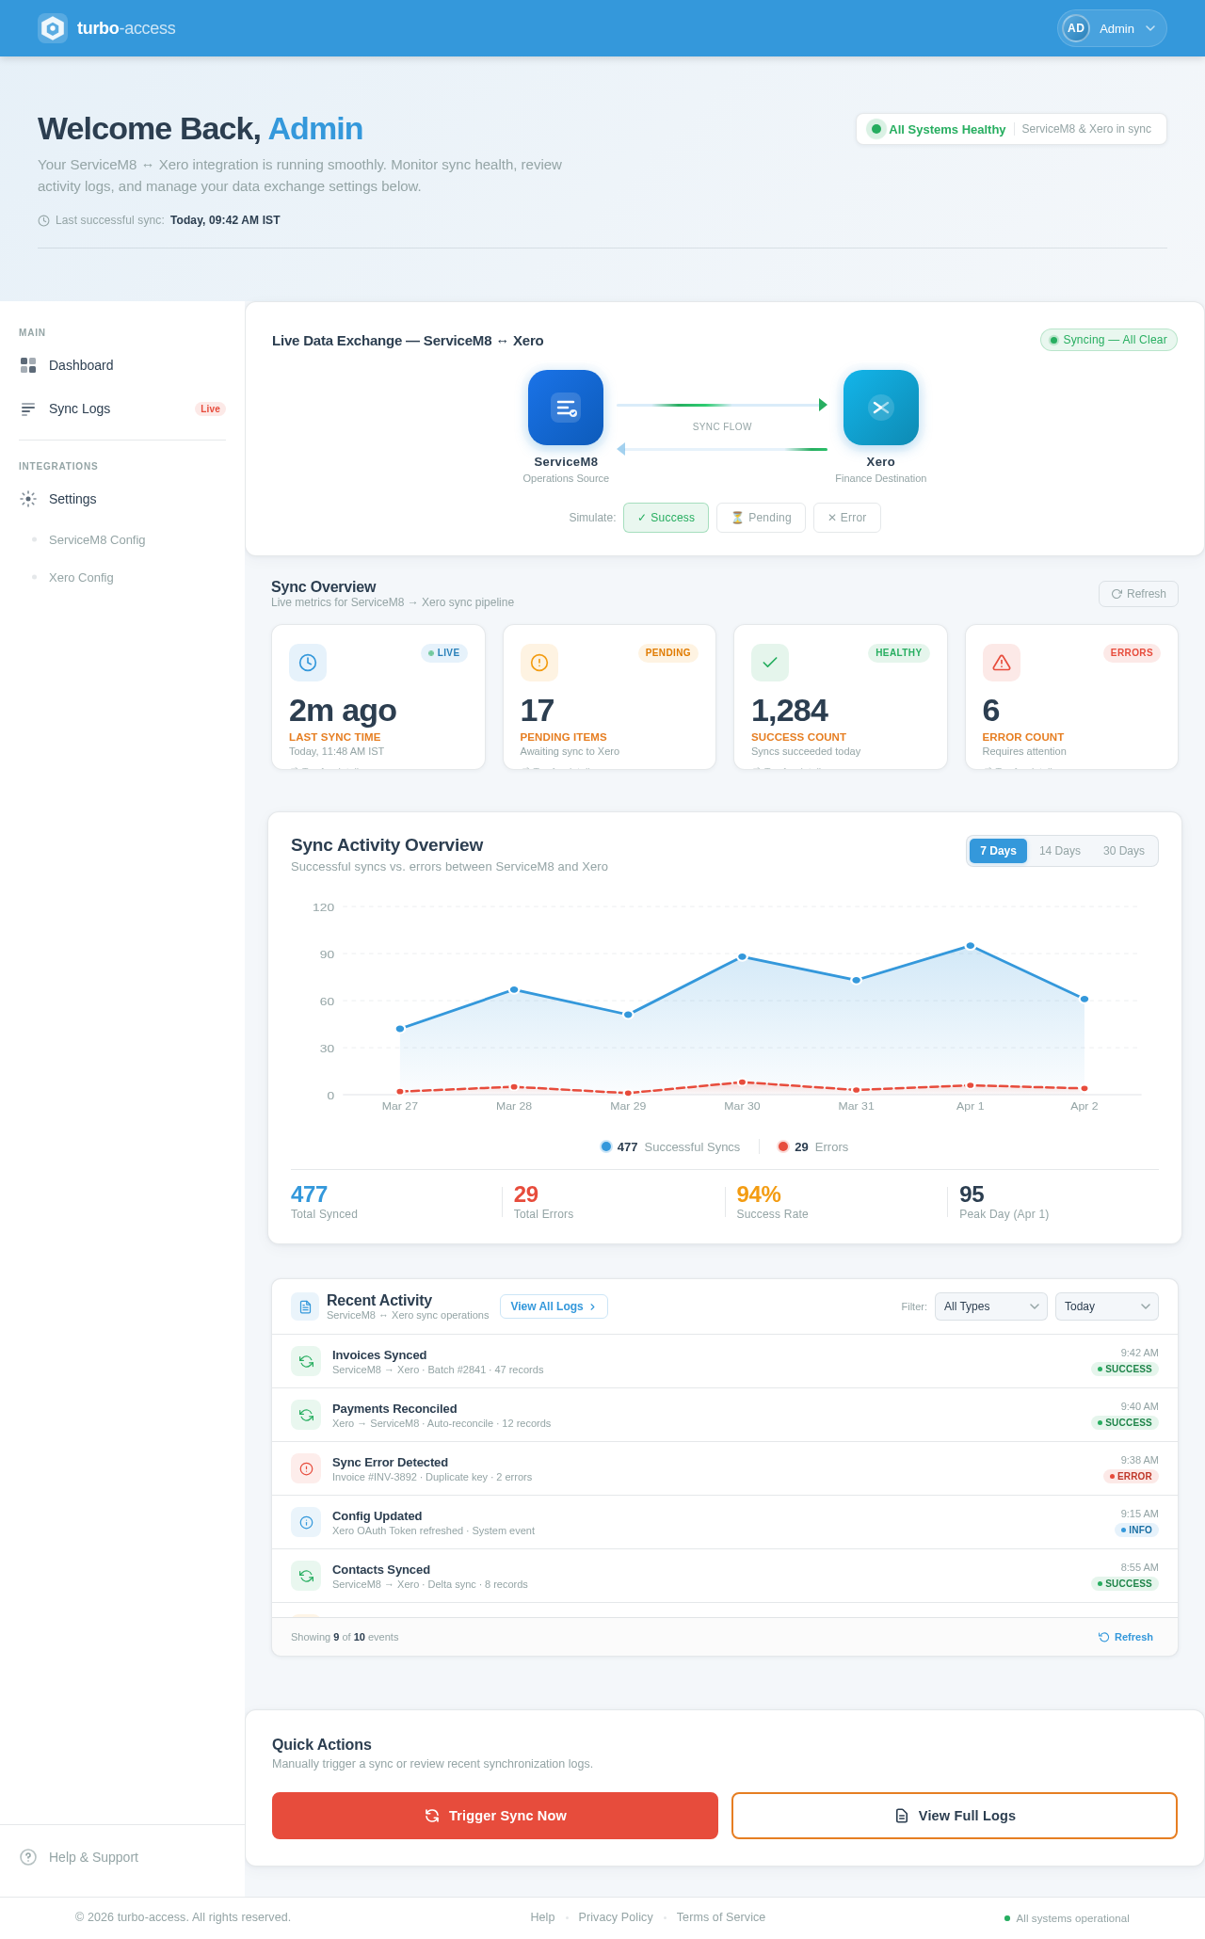Open the Terms of Service link
The image size is (1205, 1939).
click(x=721, y=1917)
